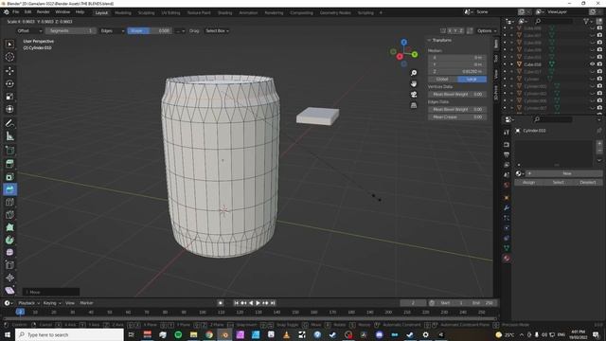Click the Deselect material button

tap(587, 183)
